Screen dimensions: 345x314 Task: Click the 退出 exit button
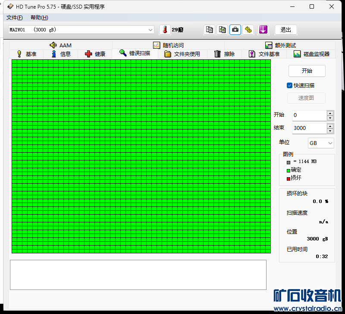[286, 30]
